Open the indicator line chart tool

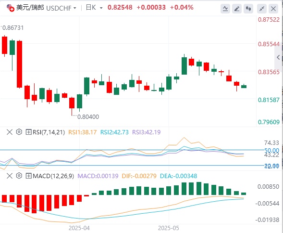tap(225, 8)
